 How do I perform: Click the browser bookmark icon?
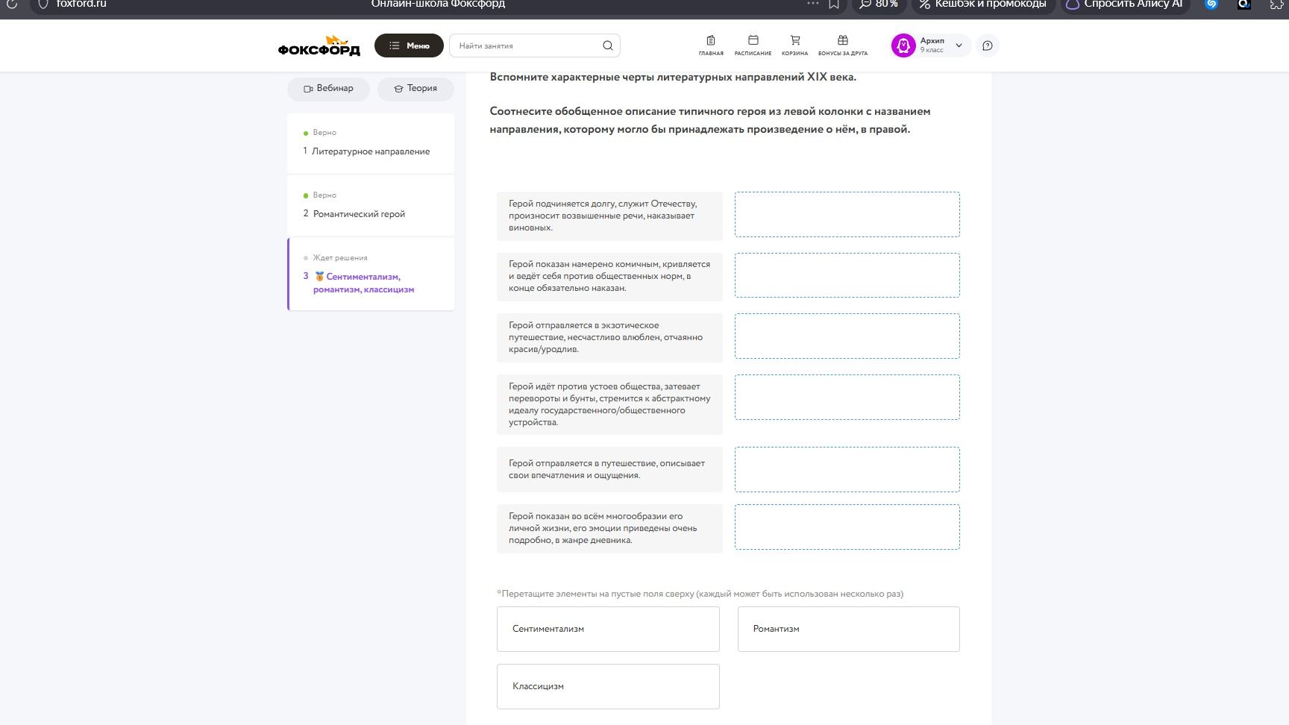(834, 4)
